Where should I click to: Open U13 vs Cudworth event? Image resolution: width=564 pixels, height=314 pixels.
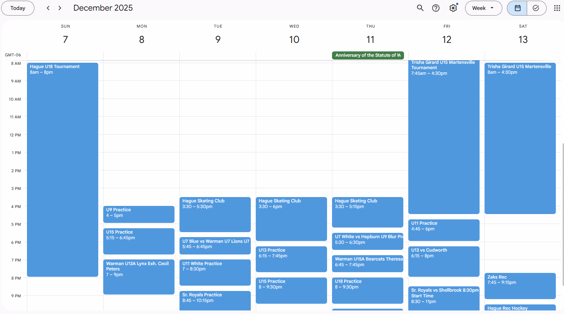(444, 261)
